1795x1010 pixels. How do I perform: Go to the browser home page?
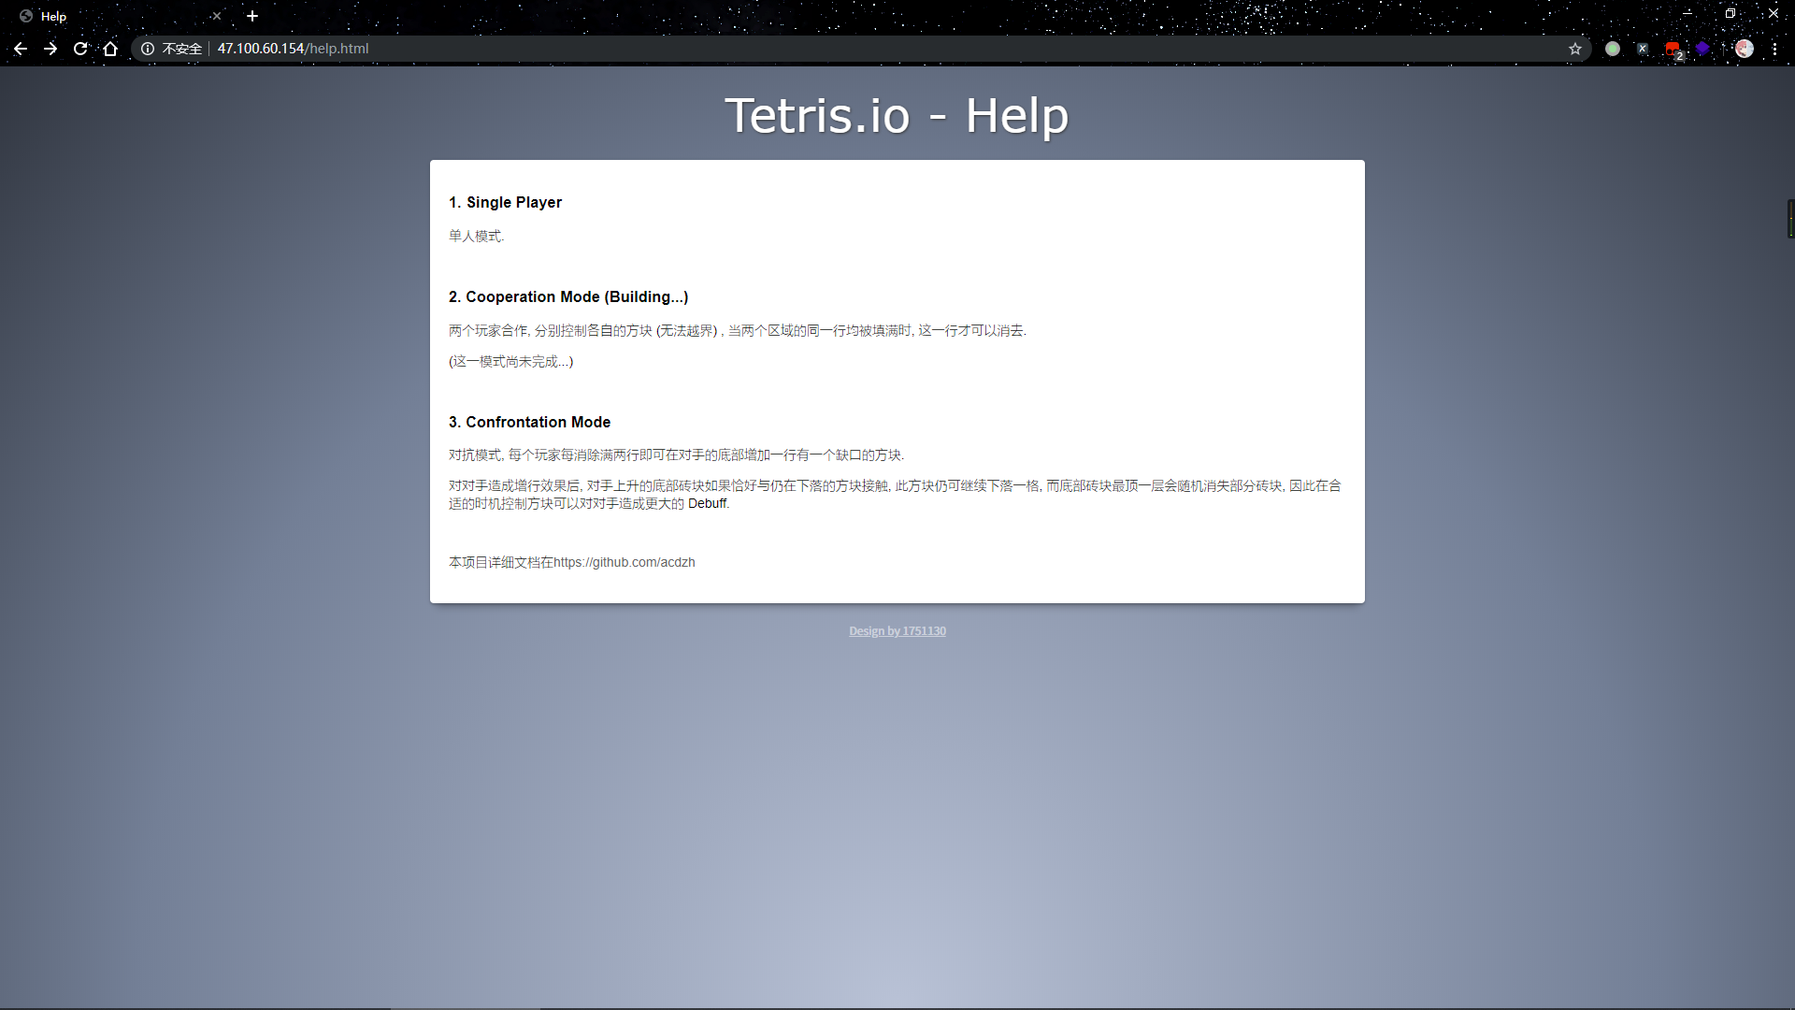coord(110,49)
